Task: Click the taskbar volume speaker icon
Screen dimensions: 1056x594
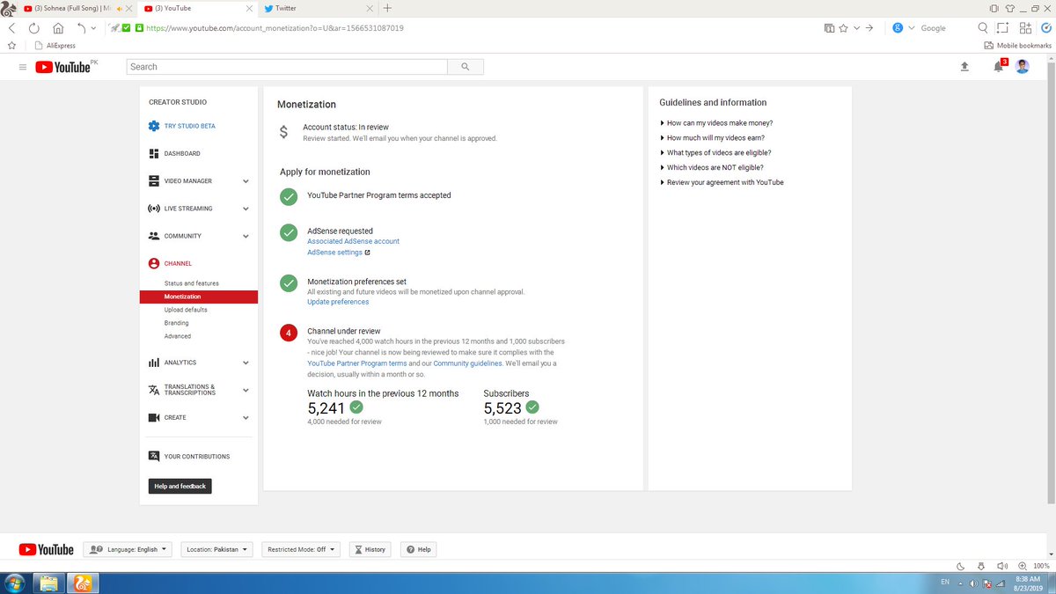Action: (x=974, y=583)
